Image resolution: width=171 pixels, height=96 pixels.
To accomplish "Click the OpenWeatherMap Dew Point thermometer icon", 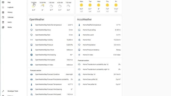I will pos(32,50).
